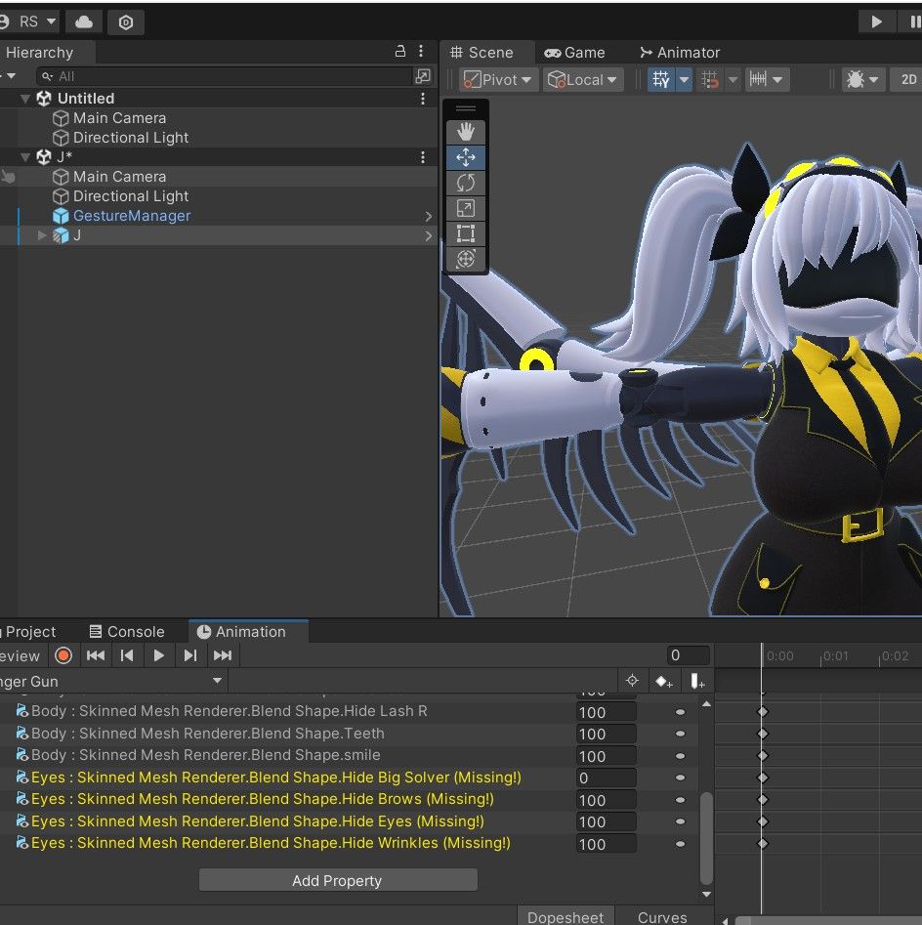This screenshot has width=922, height=925.
Task: Click the Play mode button
Action: [x=876, y=22]
